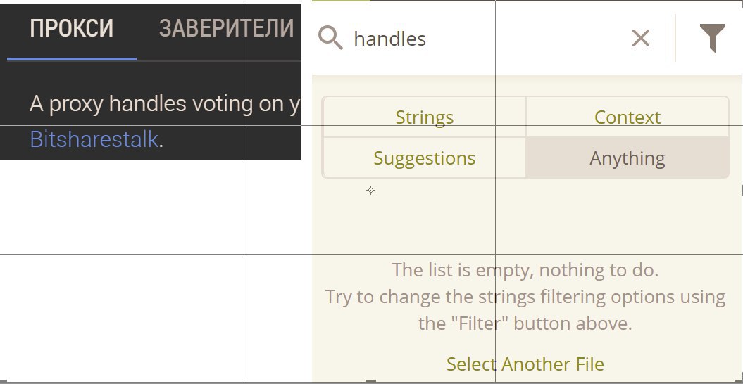The height and width of the screenshot is (384, 743).
Task: Click the blue underline beneath ПРОКСИ
Action: click(x=72, y=59)
